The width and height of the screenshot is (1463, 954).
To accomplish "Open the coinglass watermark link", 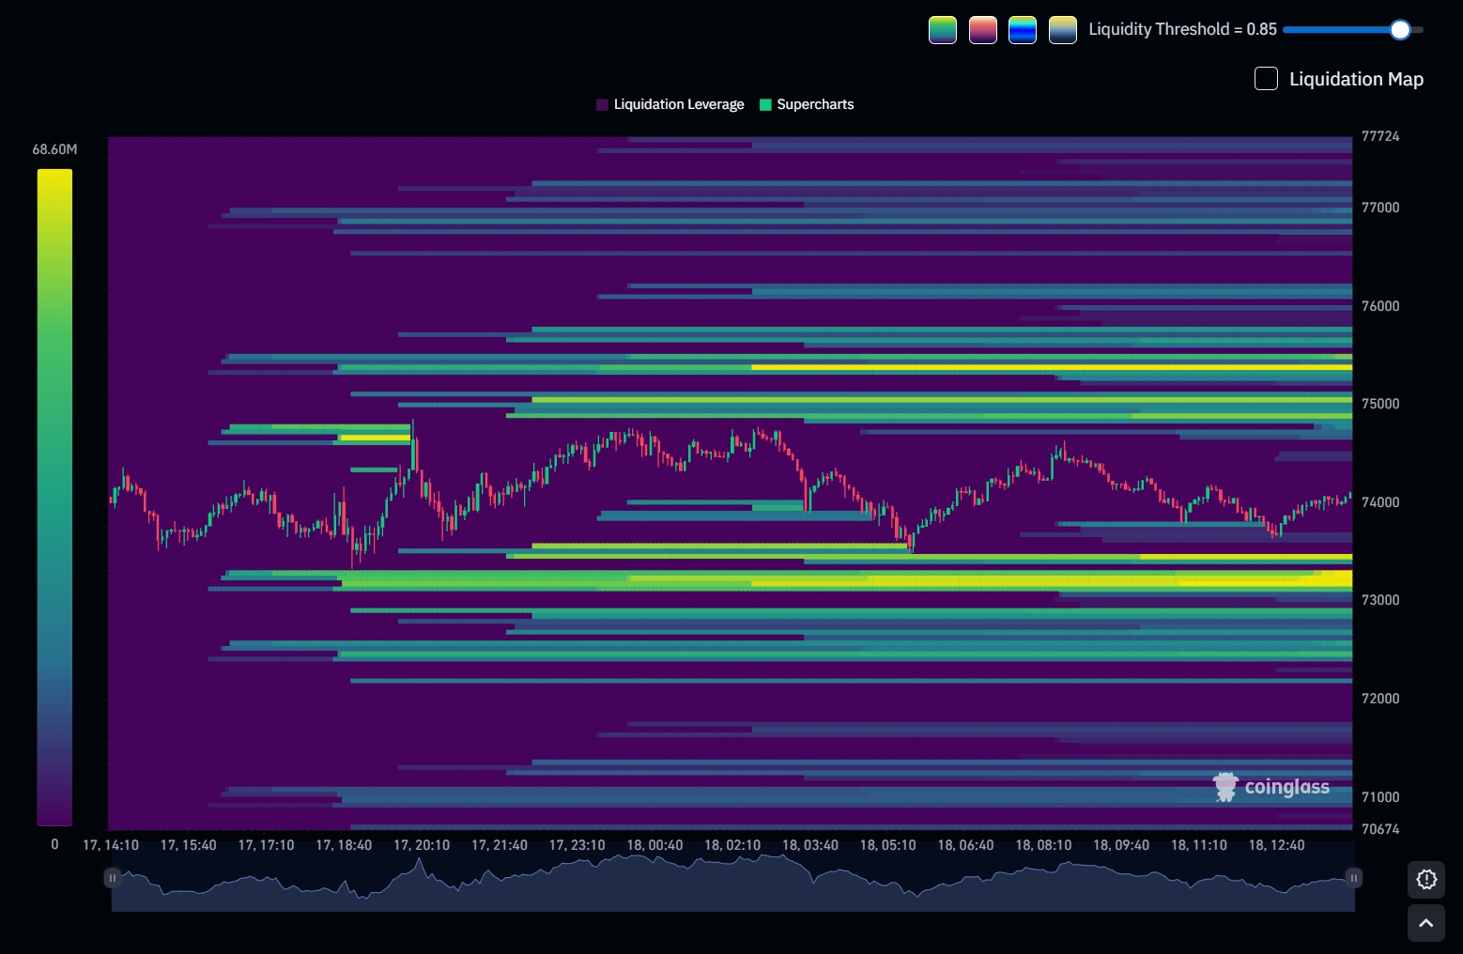I will click(1286, 787).
